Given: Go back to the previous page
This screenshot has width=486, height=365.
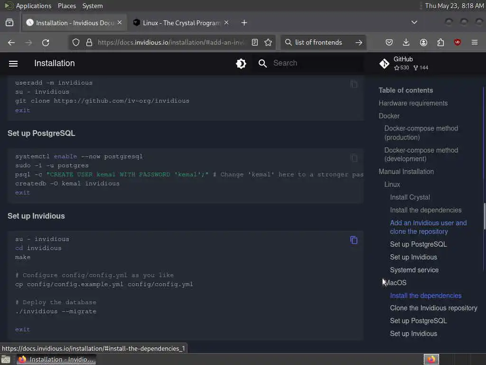Looking at the screenshot, I should point(11,42).
